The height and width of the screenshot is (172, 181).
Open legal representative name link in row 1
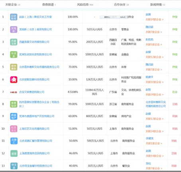click(148, 14)
